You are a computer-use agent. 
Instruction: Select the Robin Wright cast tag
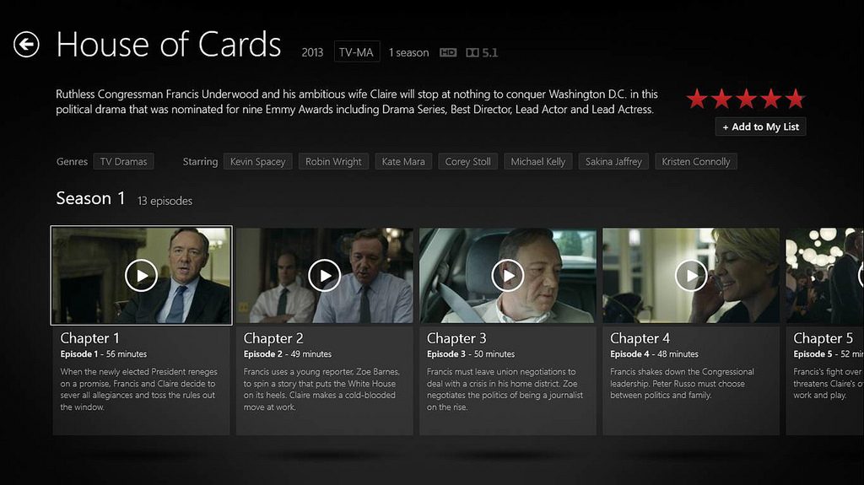pyautogui.click(x=333, y=161)
